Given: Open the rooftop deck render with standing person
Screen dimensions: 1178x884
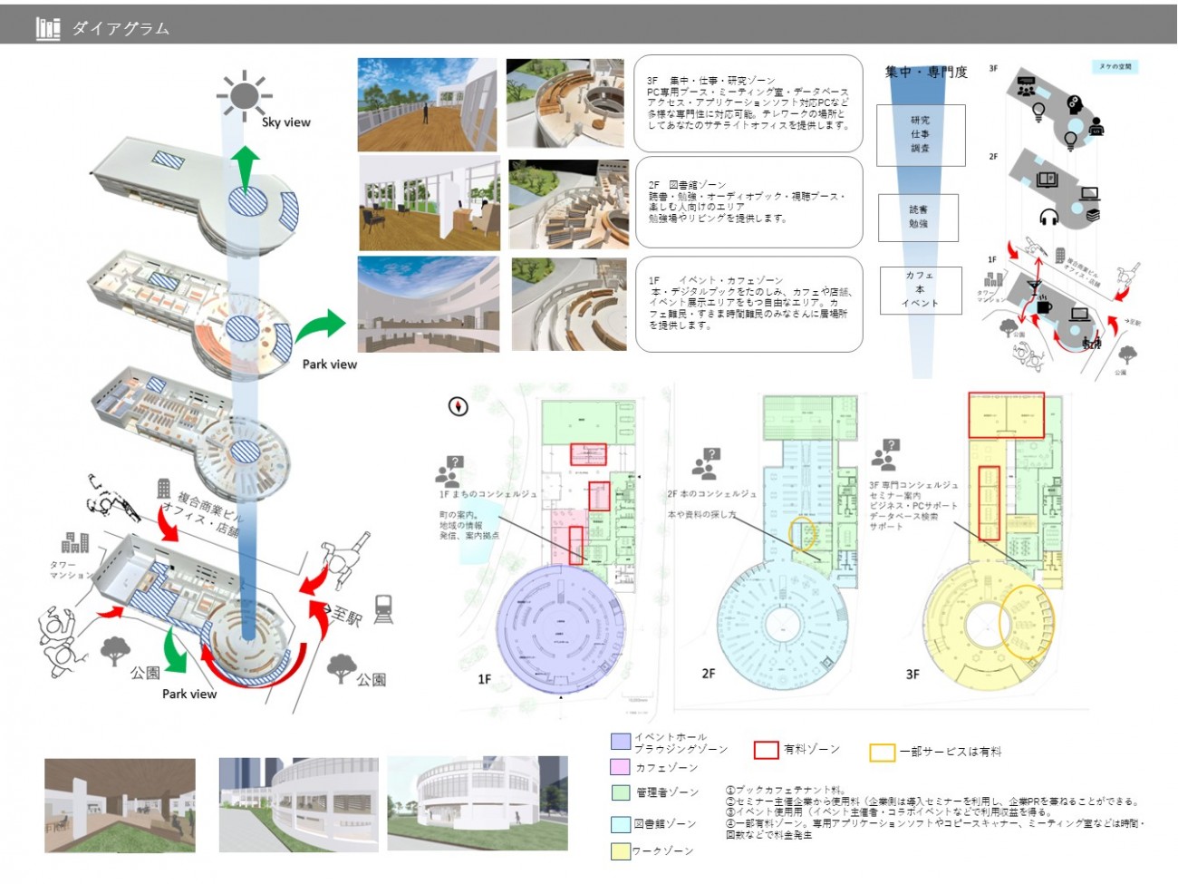Looking at the screenshot, I should 427,104.
